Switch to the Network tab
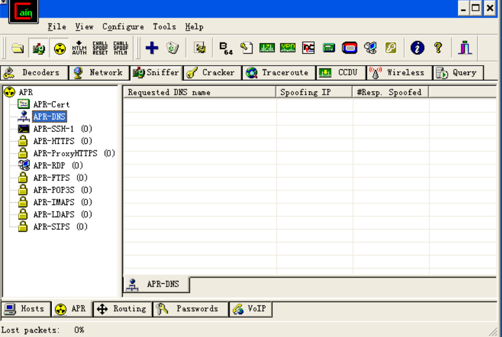 (99, 73)
